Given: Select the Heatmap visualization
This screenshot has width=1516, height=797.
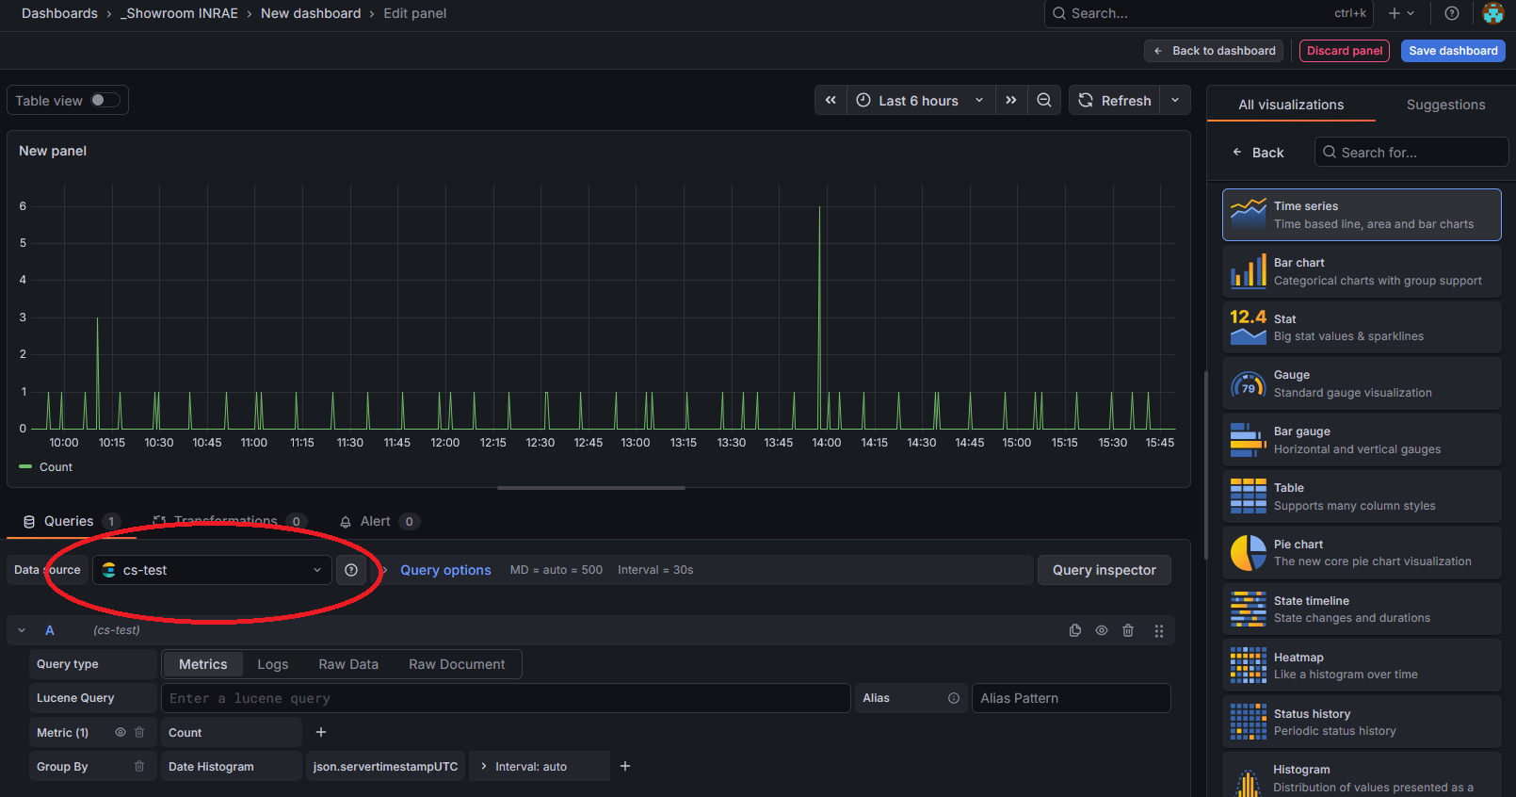Looking at the screenshot, I should point(1362,665).
